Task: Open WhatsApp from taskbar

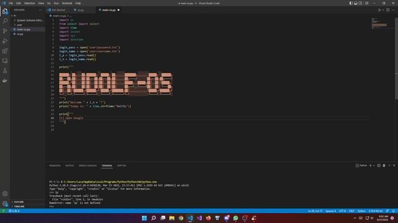Action: [x=236, y=218]
